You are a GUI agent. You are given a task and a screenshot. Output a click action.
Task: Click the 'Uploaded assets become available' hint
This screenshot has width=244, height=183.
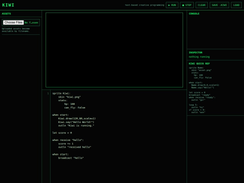[x=15, y=30]
